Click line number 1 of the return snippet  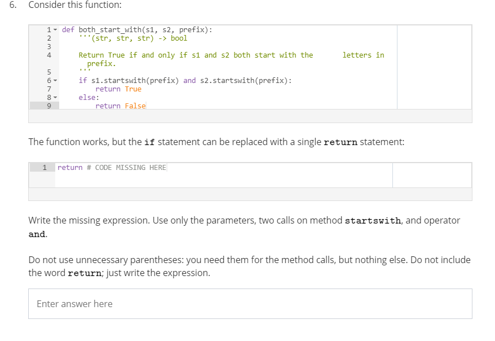coord(45,167)
